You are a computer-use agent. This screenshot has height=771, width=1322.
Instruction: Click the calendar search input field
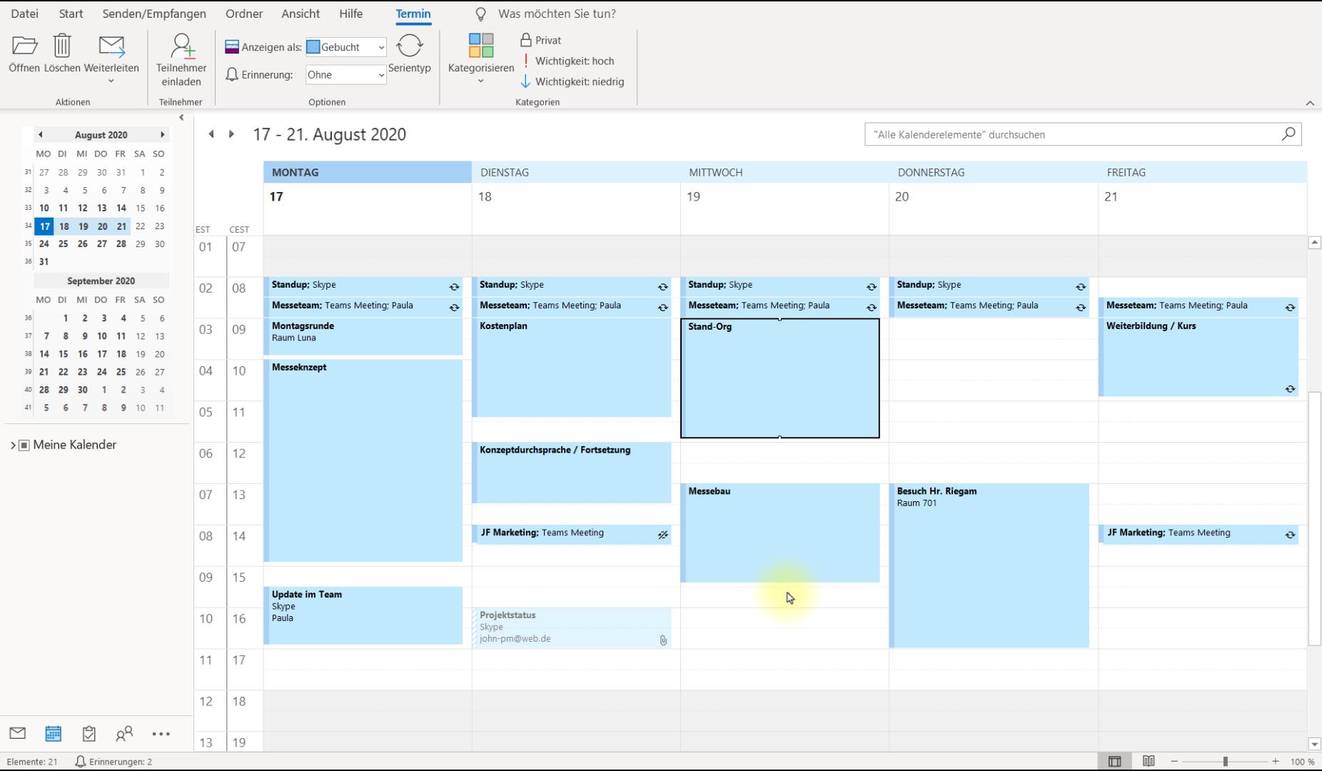1071,134
